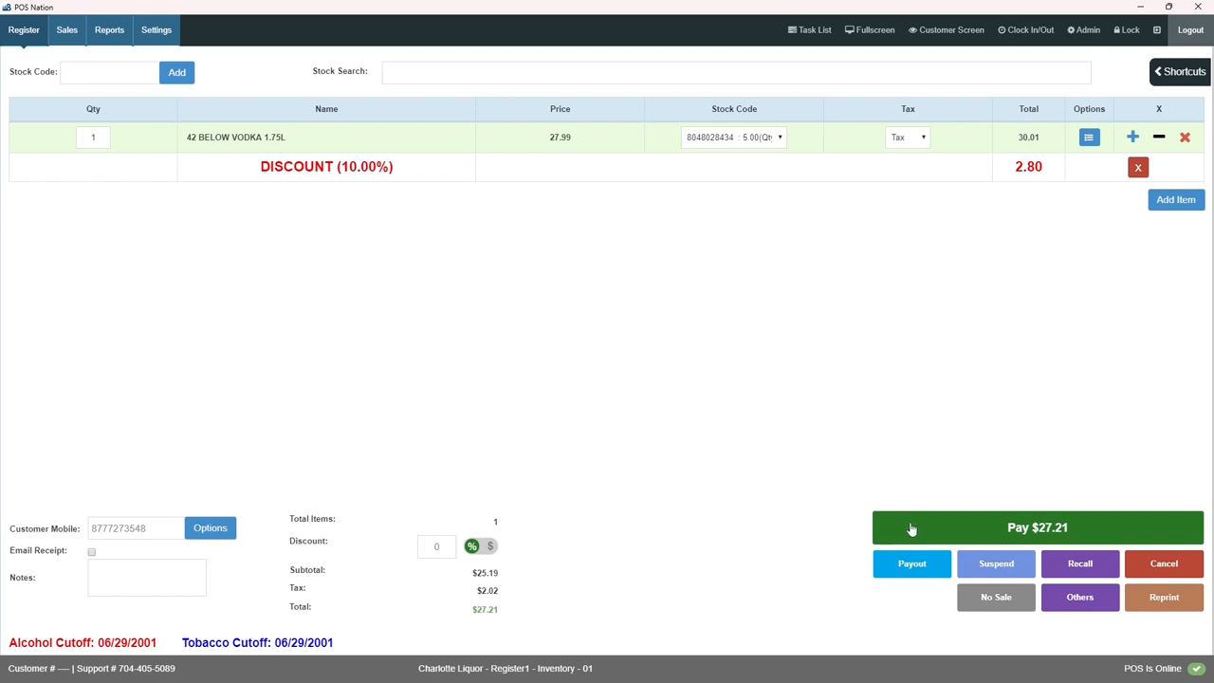This screenshot has height=683, width=1214.
Task: Switch to Fullscreen mode
Action: coord(870,29)
